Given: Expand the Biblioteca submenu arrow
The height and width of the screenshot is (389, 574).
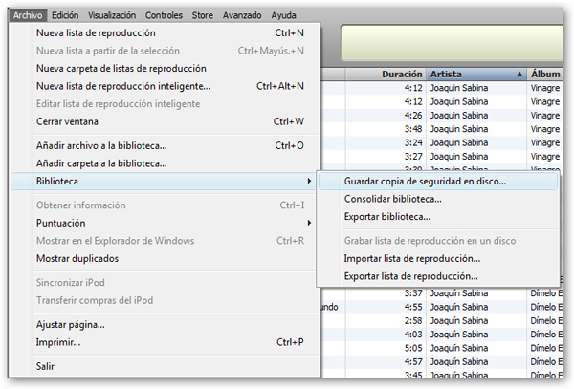Looking at the screenshot, I should (x=308, y=181).
